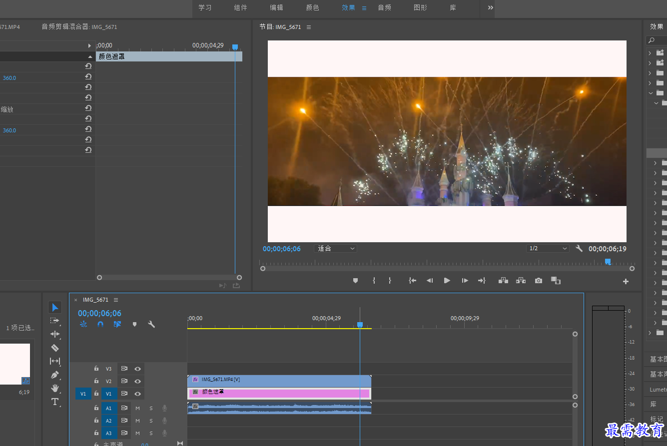Click the Program monitor scrub playhead

(x=608, y=261)
